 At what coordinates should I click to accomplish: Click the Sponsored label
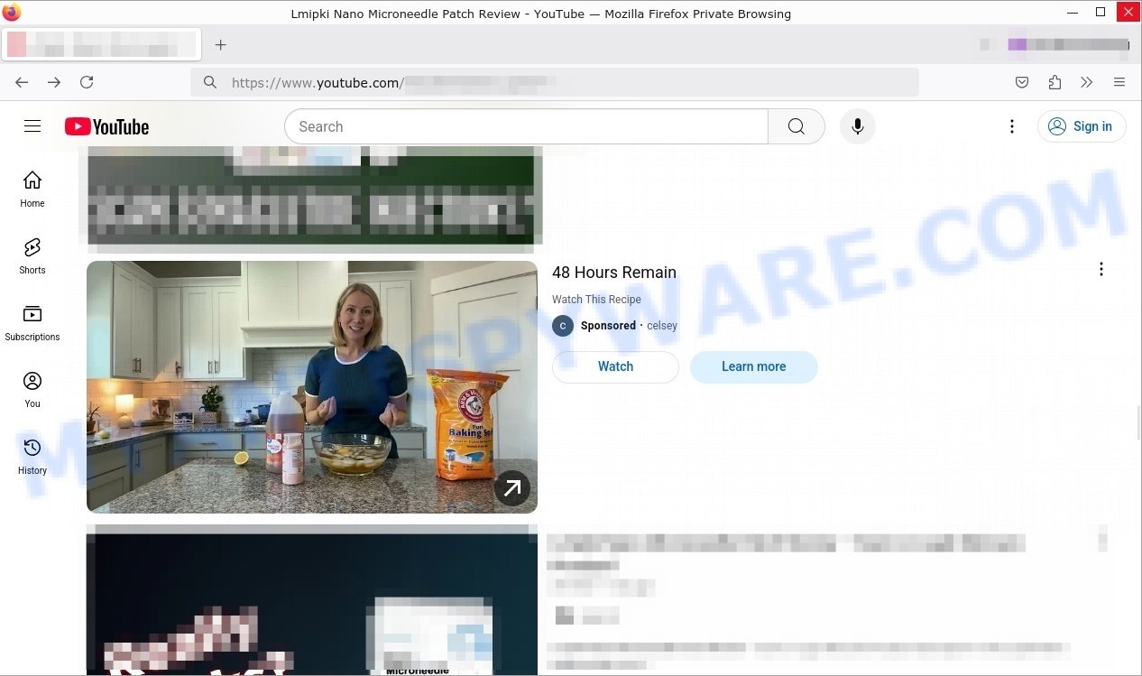click(x=608, y=326)
